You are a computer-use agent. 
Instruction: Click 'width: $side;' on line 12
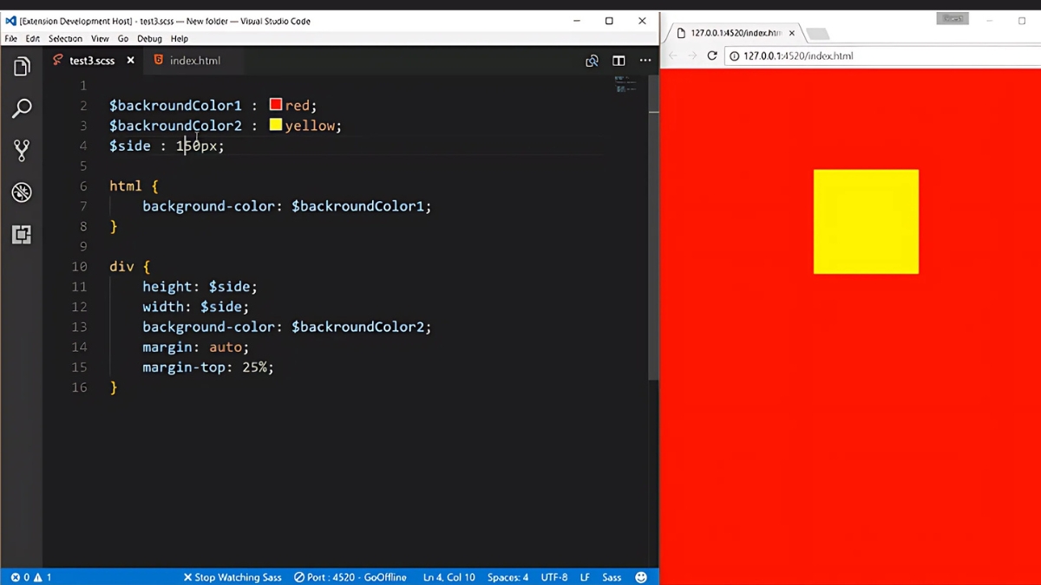point(196,307)
